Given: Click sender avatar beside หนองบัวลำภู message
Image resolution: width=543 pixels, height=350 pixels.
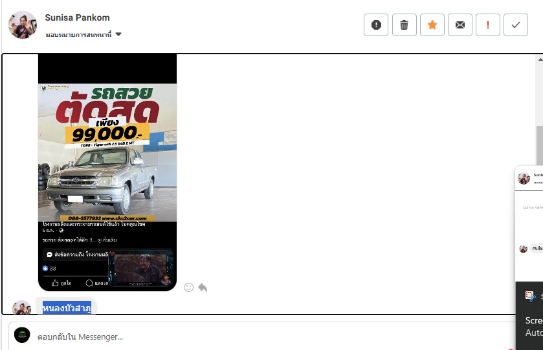Looking at the screenshot, I should (x=21, y=307).
